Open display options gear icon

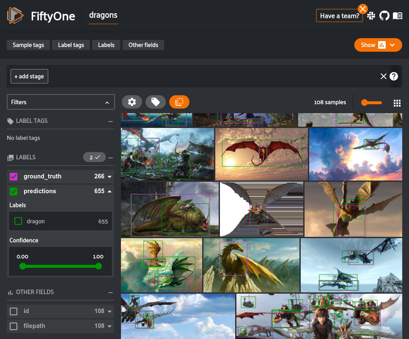click(x=132, y=102)
